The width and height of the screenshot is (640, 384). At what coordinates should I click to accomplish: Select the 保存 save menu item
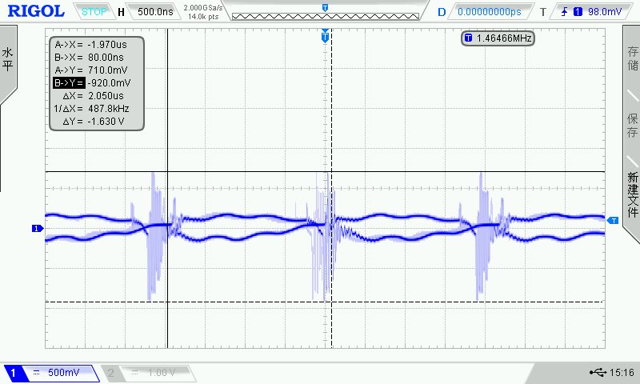tap(632, 126)
